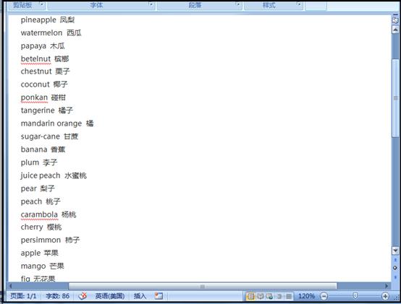The height and width of the screenshot is (304, 401).
Task: Click the word watermelon in the document
Action: point(41,33)
